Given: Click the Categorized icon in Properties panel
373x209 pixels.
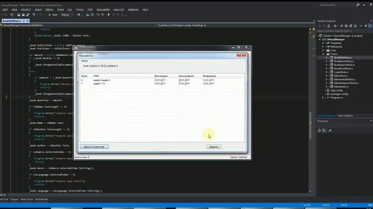Looking at the screenshot, I should [x=319, y=131].
